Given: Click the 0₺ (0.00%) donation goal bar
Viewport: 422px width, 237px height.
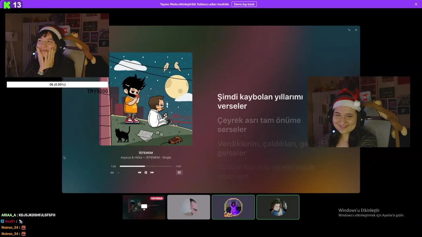Looking at the screenshot, I should coord(57,85).
